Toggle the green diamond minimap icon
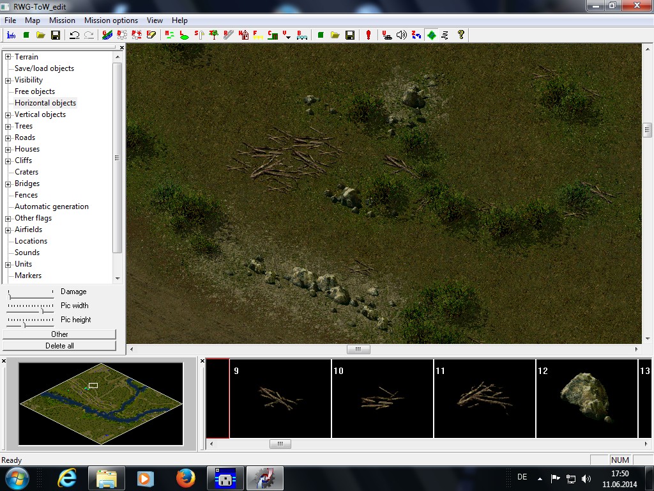 (431, 35)
